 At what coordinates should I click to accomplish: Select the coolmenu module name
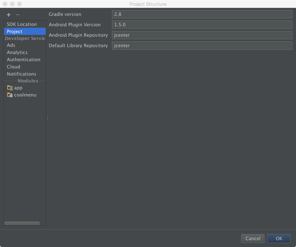click(25, 95)
